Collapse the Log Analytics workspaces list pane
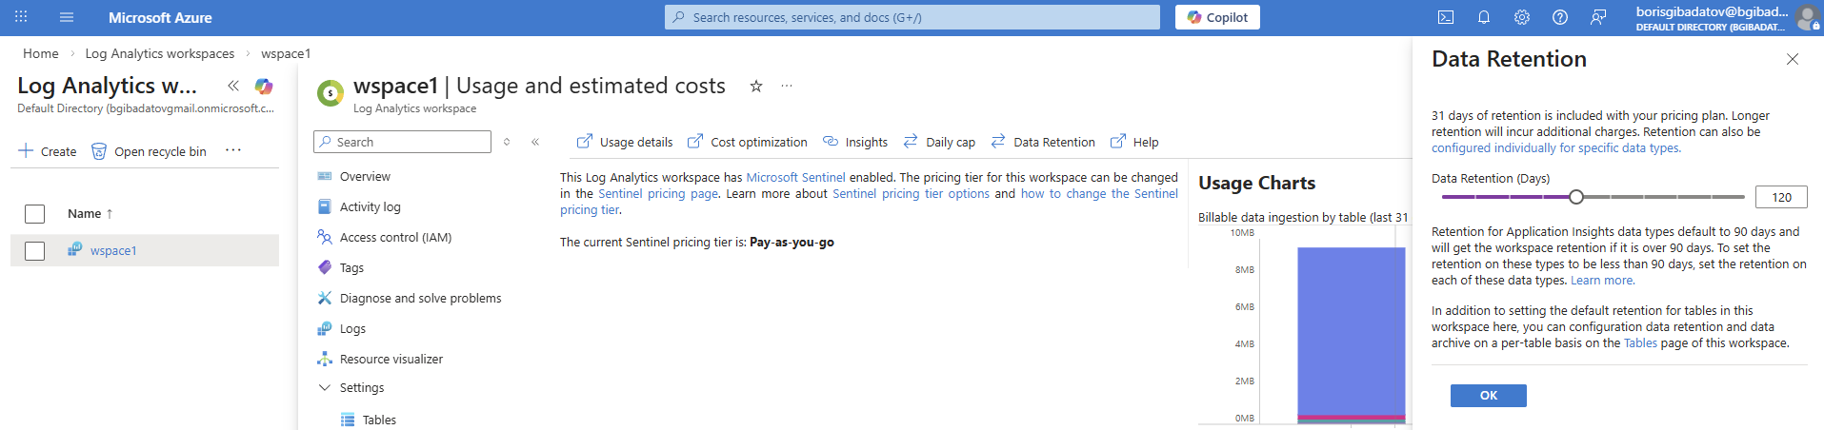 232,86
